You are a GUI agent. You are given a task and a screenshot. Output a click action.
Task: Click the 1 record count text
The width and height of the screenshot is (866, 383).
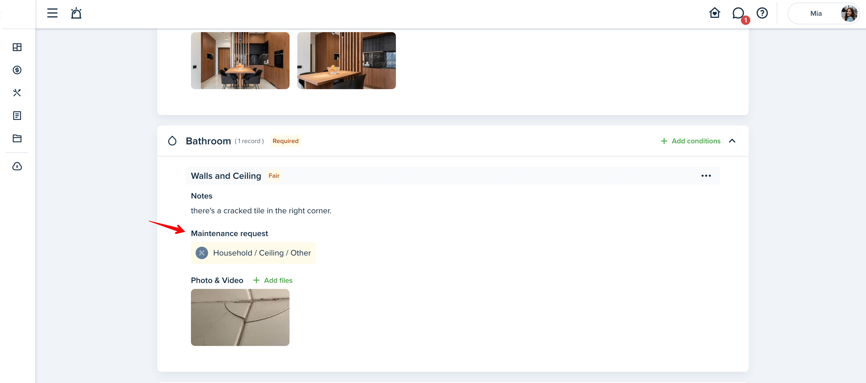(249, 141)
